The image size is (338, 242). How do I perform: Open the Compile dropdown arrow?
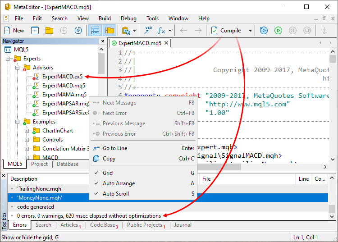coord(250,31)
